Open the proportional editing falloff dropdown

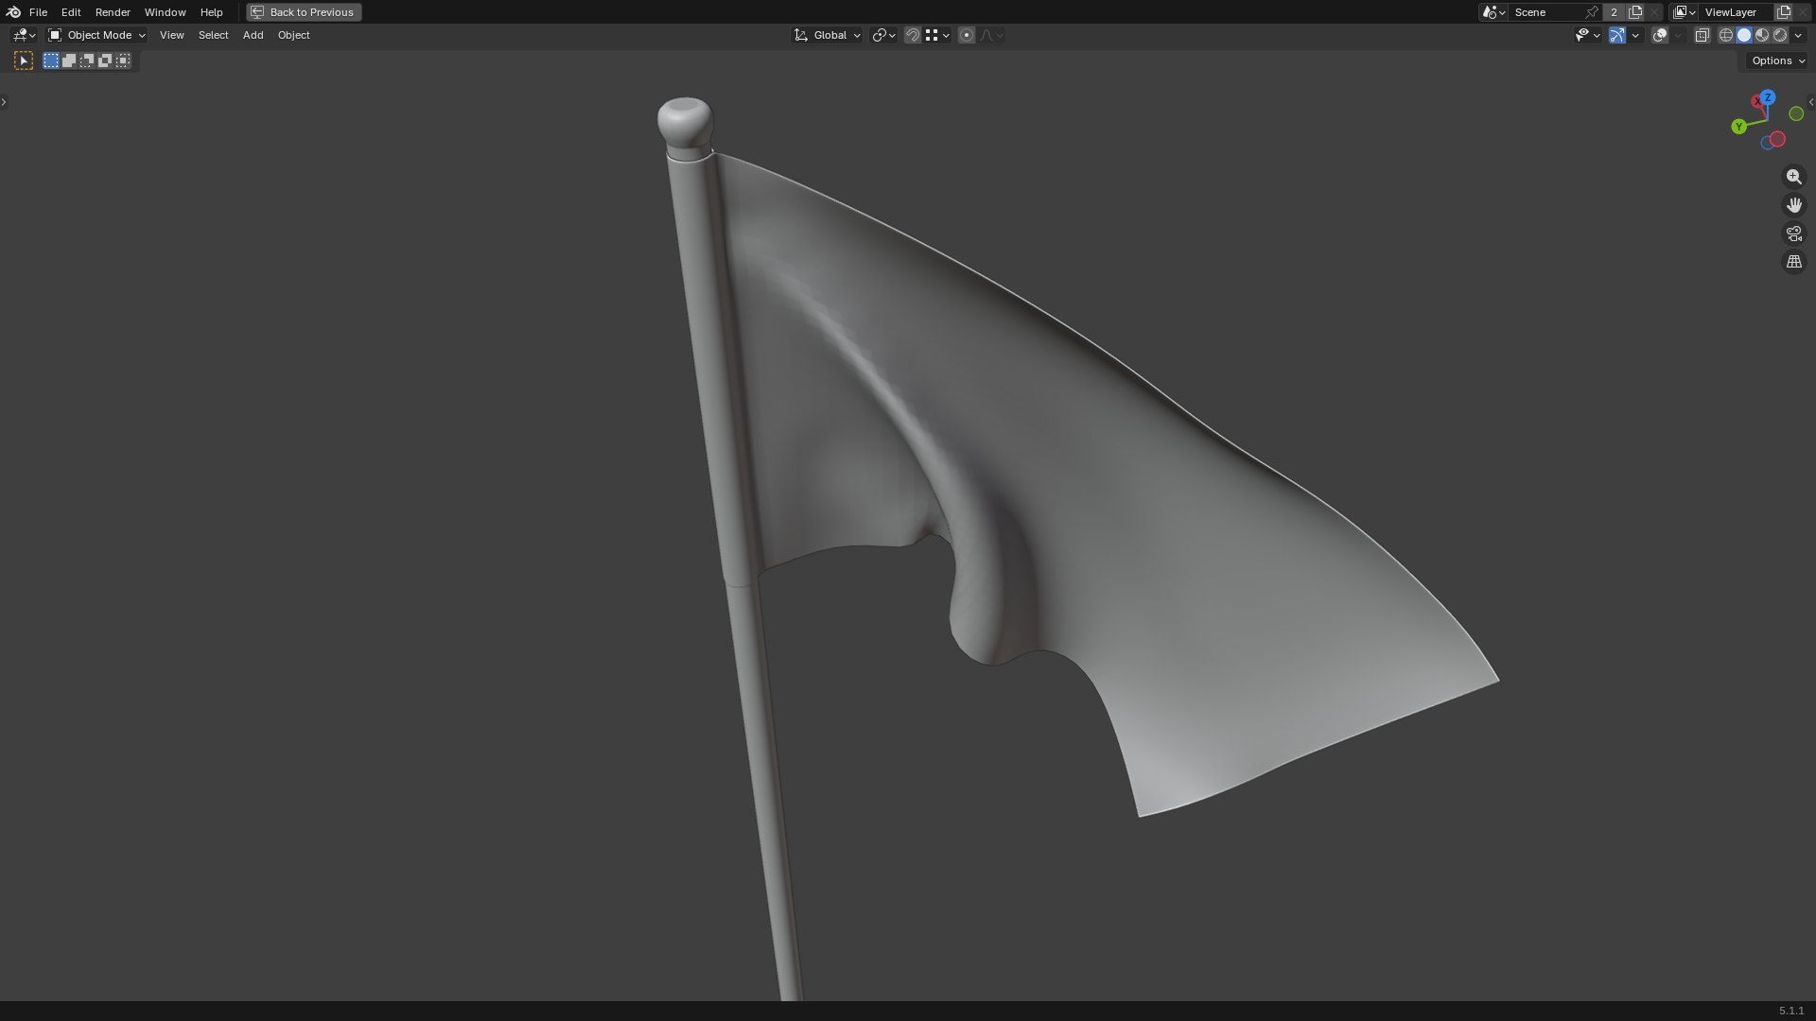[991, 35]
